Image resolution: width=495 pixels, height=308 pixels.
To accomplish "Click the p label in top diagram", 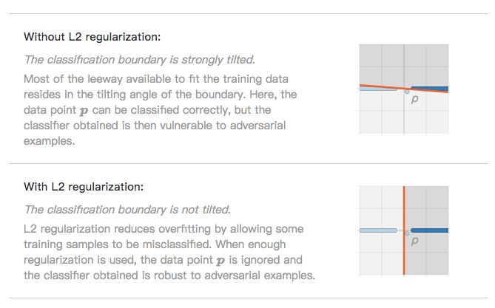I will [415, 100].
